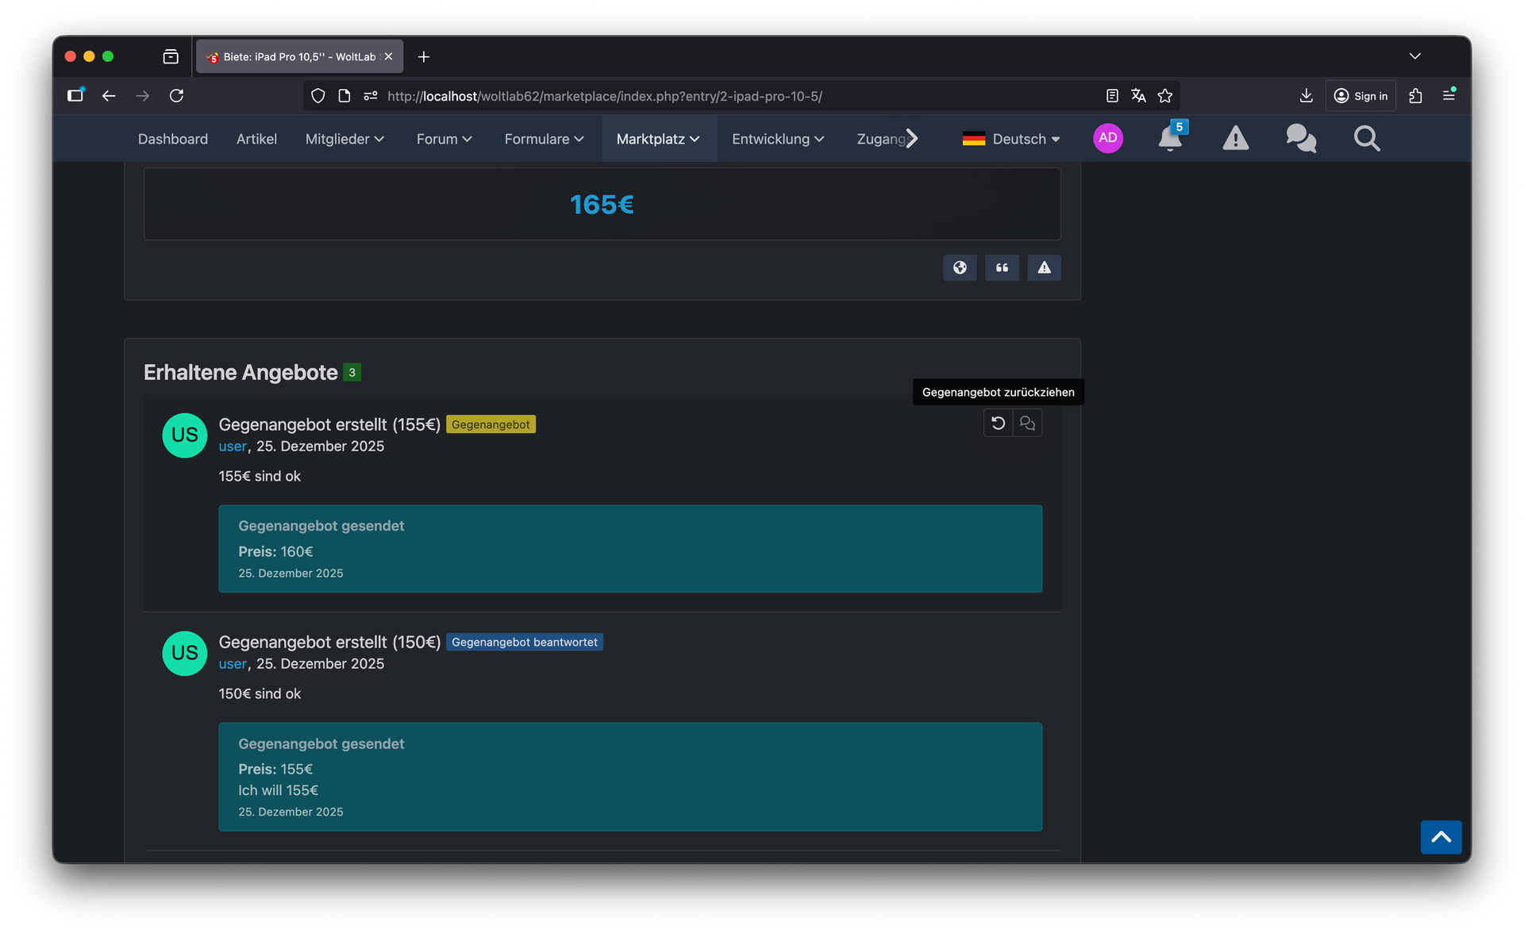Open the moderation warning triangle in the header
The width and height of the screenshot is (1524, 933).
point(1235,138)
